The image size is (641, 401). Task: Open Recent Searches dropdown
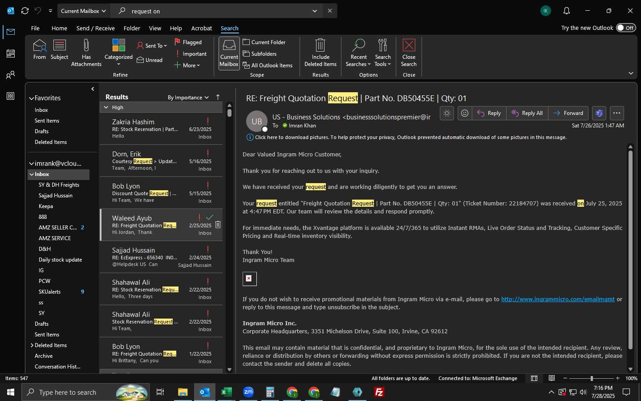[358, 53]
